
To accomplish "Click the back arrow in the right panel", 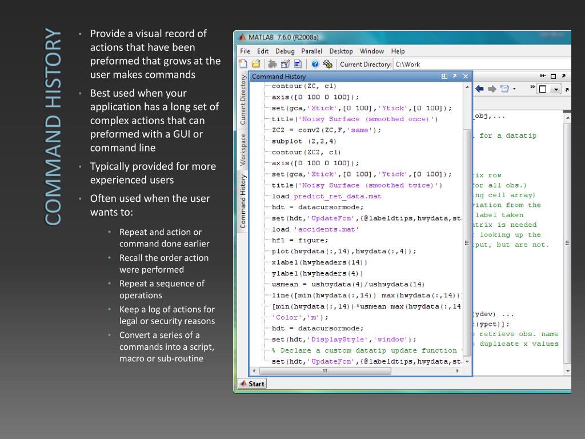I will [x=479, y=89].
